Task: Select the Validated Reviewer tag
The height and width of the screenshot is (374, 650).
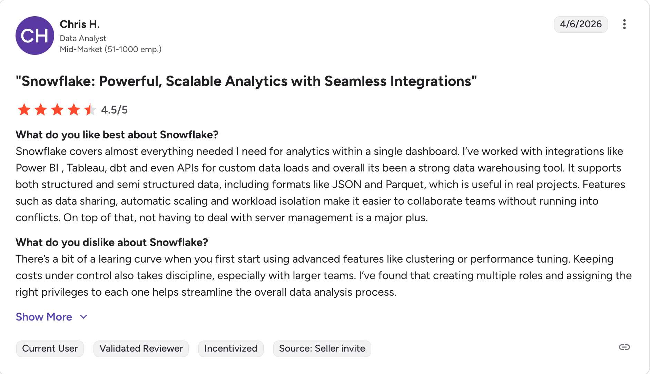Action: (141, 348)
